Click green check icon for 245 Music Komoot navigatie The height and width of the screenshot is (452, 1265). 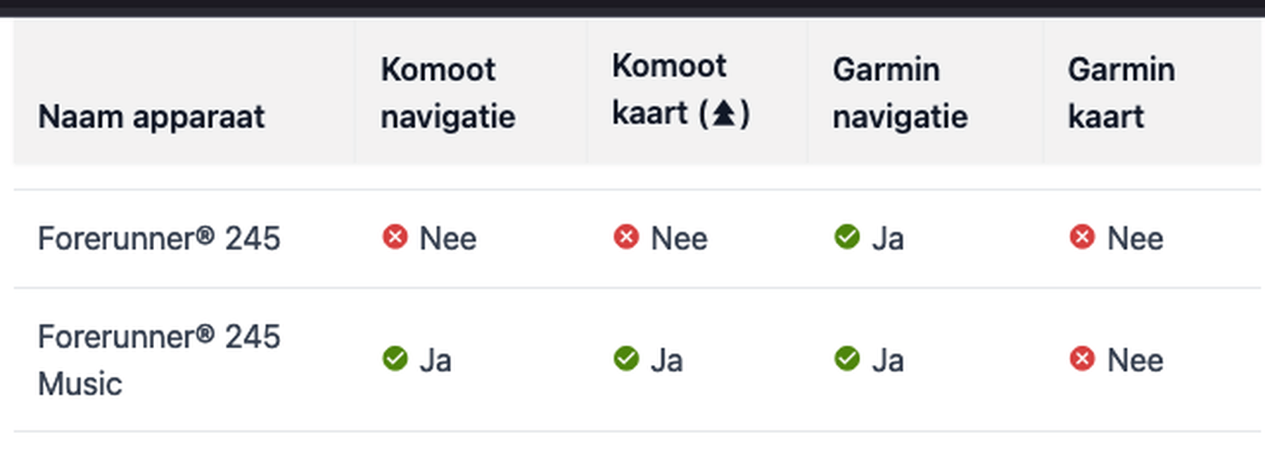point(395,359)
